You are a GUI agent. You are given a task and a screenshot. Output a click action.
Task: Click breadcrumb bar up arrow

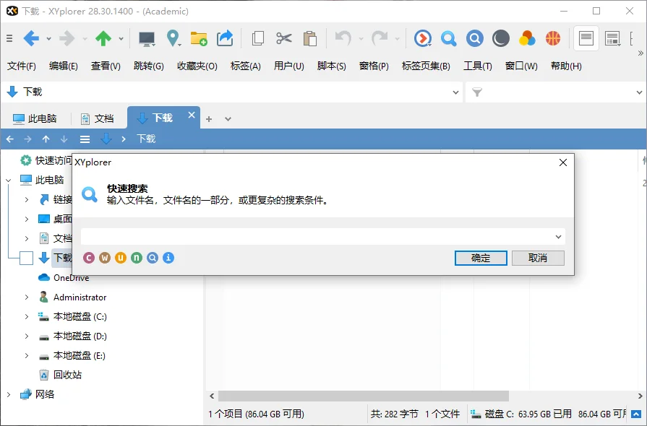(x=46, y=139)
